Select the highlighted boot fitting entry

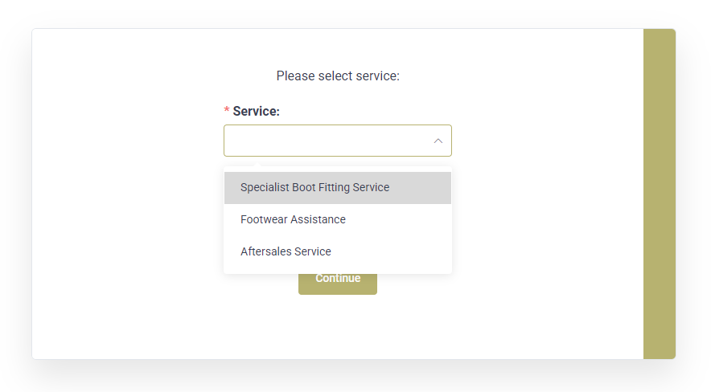pos(338,187)
